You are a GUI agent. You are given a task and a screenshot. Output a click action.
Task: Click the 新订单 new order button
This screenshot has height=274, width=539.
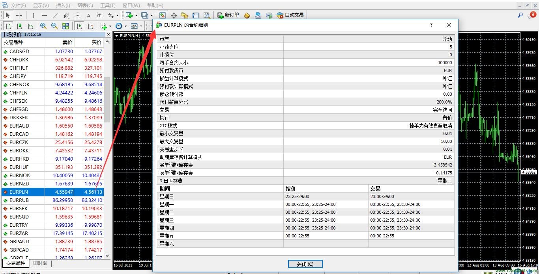click(x=228, y=15)
